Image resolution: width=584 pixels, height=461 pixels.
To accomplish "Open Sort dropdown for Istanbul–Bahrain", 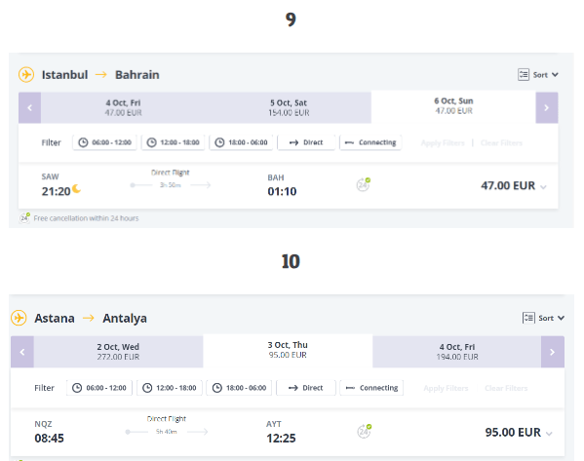I will [538, 75].
